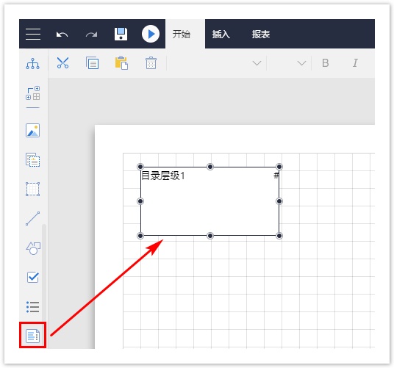Image resolution: width=394 pixels, height=368 pixels.
Task: Expand the font family dropdown
Action: pyautogui.click(x=257, y=62)
